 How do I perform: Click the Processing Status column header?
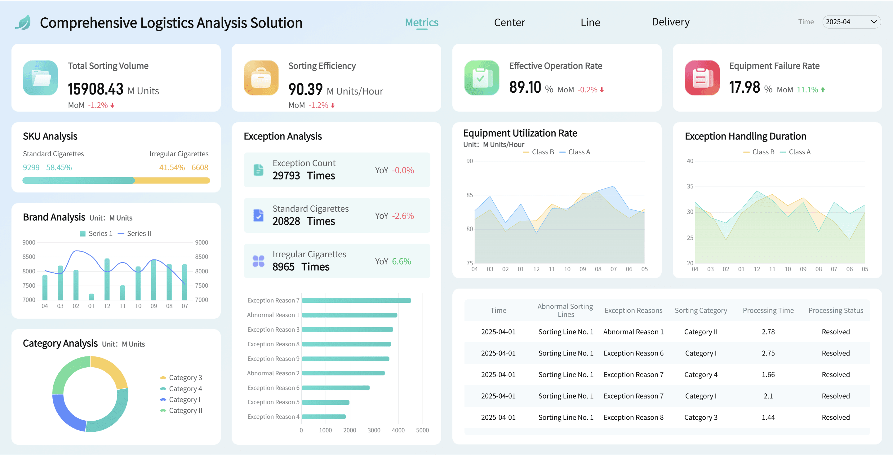click(836, 311)
